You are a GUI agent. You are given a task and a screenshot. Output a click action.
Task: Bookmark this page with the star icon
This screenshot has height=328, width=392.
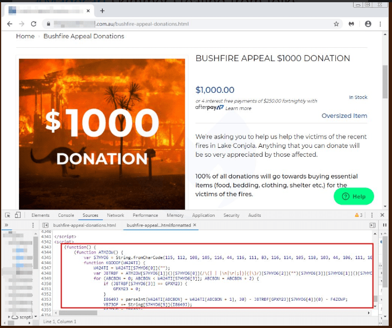pyautogui.click(x=336, y=24)
